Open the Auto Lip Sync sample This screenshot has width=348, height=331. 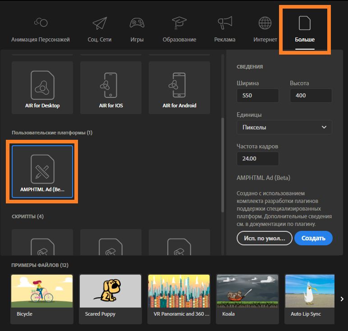coord(310,299)
